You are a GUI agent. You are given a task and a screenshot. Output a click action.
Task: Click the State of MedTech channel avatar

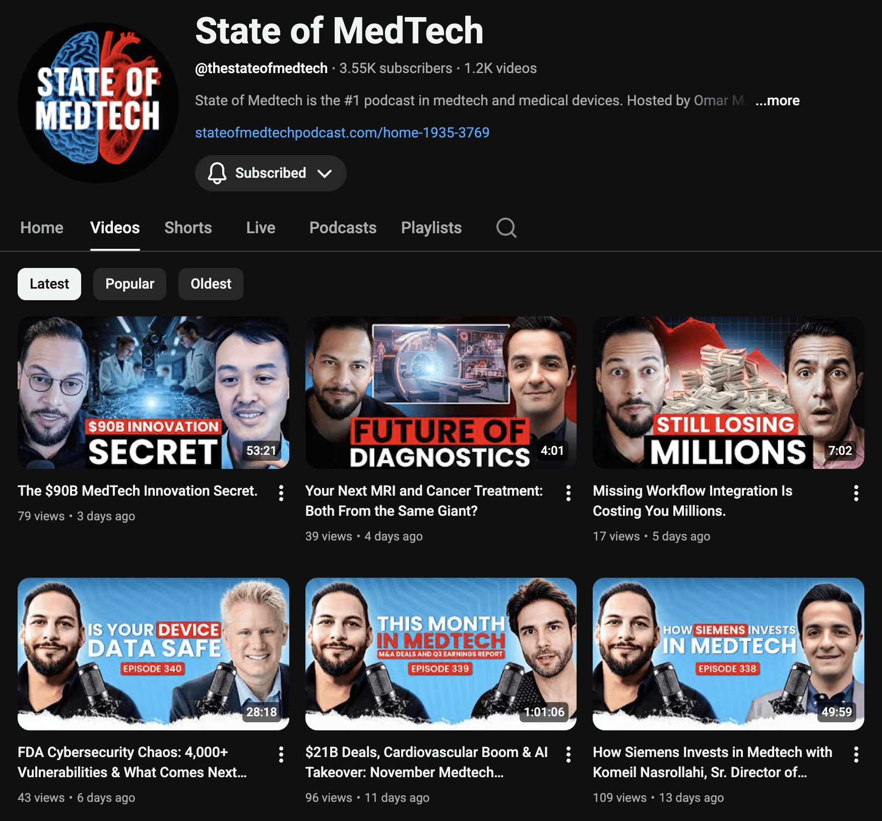pyautogui.click(x=98, y=103)
